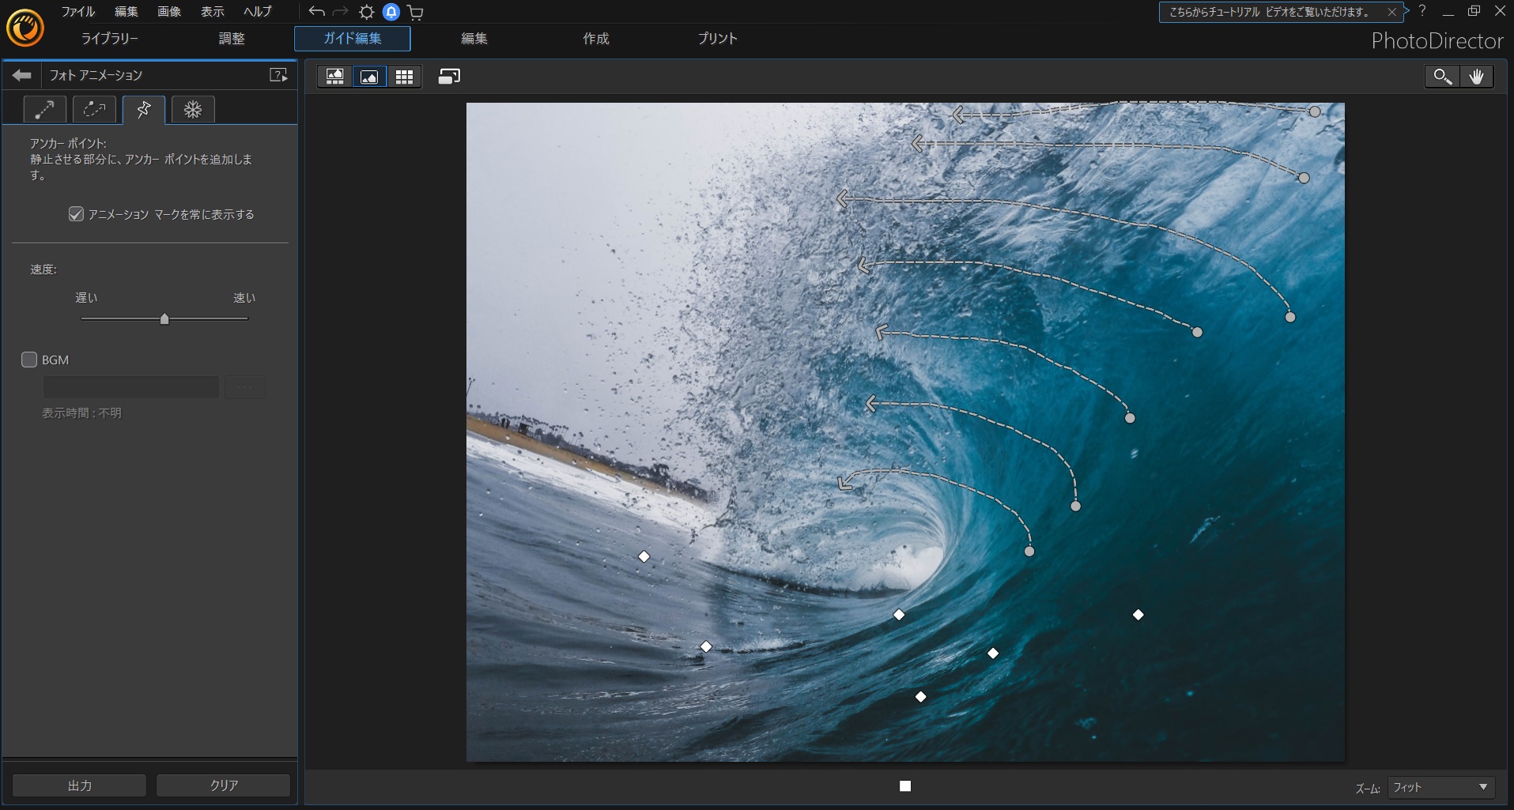Select the freeze snowflake tool
1514x810 pixels.
(193, 109)
